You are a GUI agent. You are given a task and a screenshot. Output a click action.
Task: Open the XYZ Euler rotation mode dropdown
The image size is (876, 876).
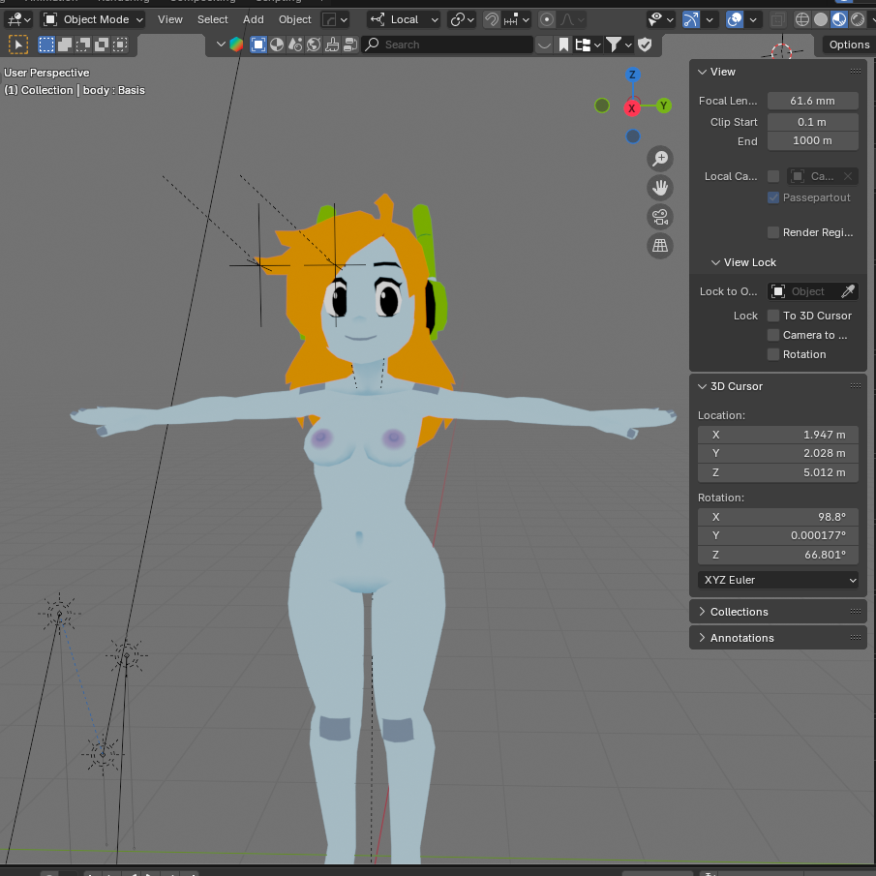[x=778, y=580]
